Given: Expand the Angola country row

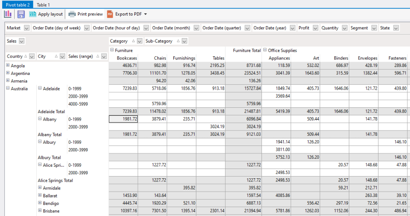Looking at the screenshot, I should (x=8, y=66).
